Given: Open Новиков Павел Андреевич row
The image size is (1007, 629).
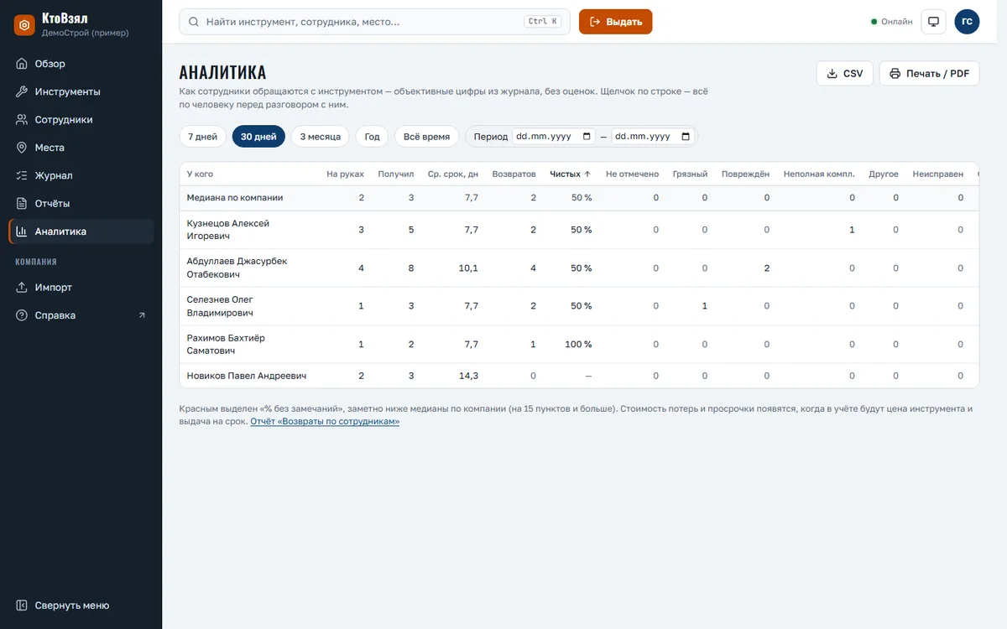Looking at the screenshot, I should point(579,376).
